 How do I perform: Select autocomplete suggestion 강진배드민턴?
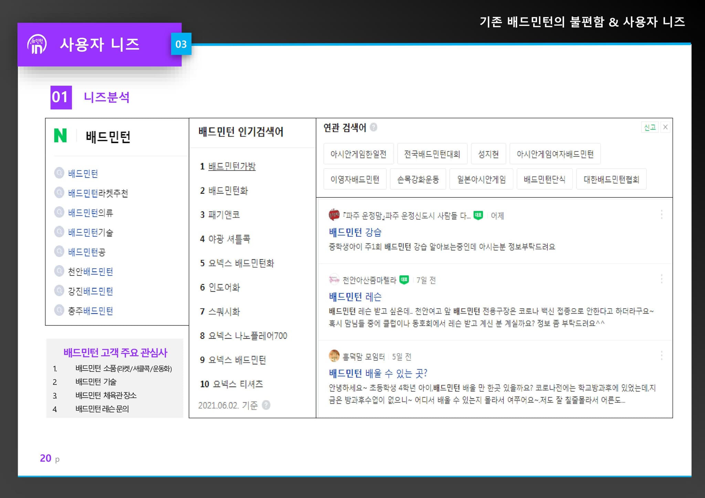pyautogui.click(x=91, y=291)
